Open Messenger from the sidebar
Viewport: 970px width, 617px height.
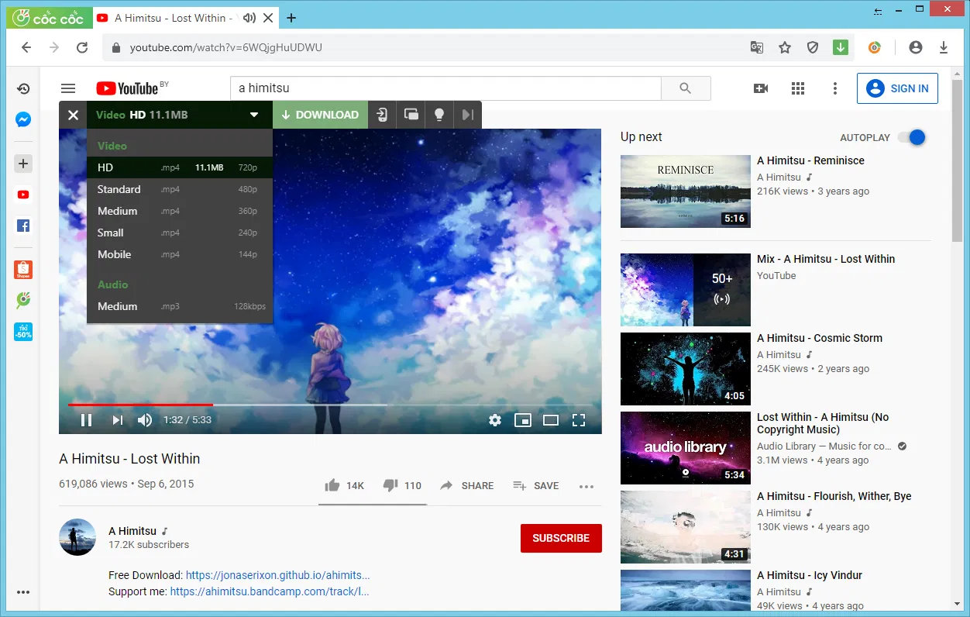tap(23, 120)
